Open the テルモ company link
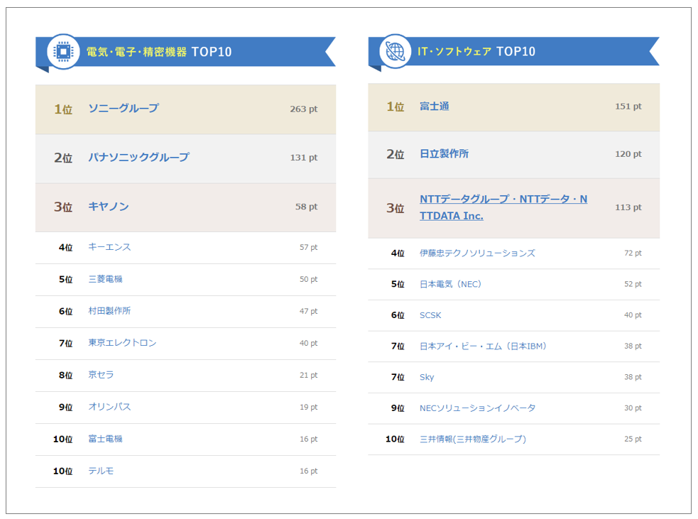Image resolution: width=698 pixels, height=519 pixels. click(x=101, y=471)
